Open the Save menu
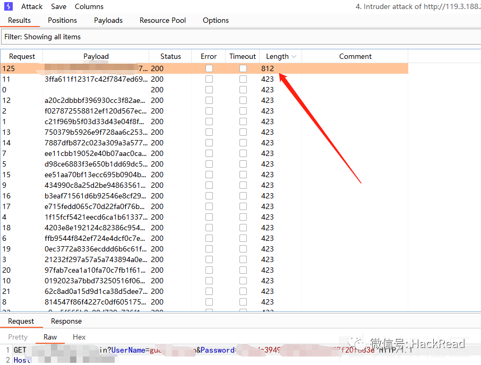Viewport: 481px width, 365px height. [x=58, y=6]
